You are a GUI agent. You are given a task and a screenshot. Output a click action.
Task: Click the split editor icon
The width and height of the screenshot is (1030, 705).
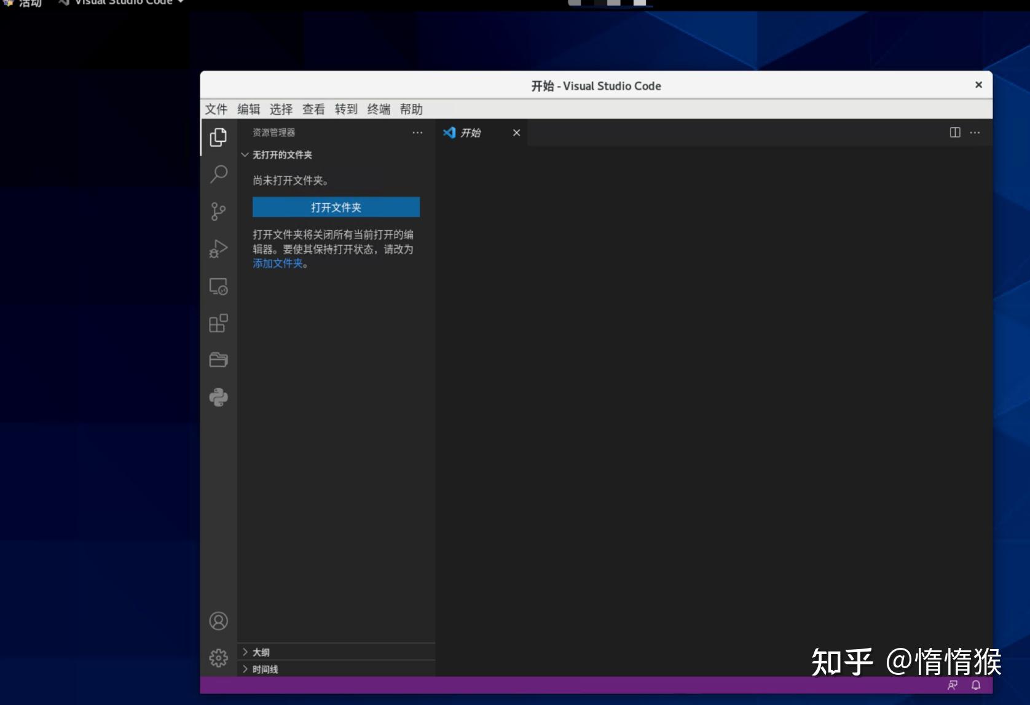coord(954,133)
